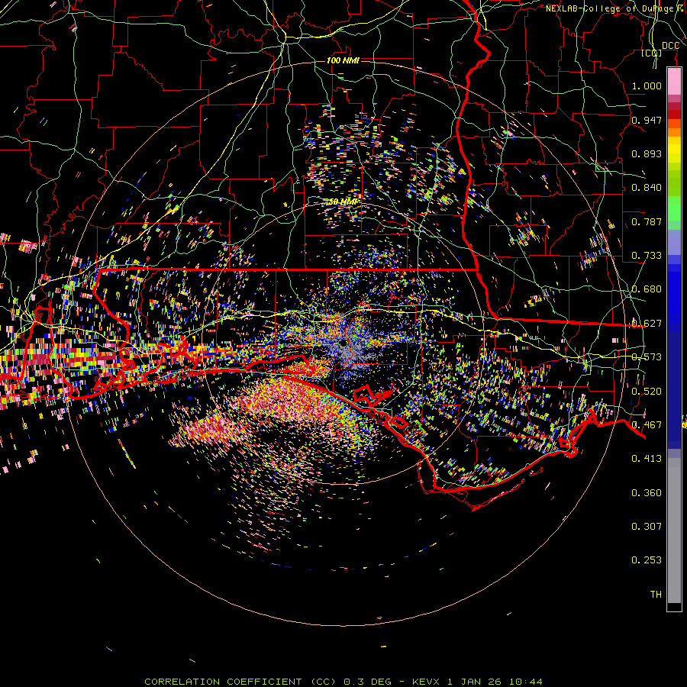Click the 0.413 scale value
This screenshot has height=687, width=687.
(x=647, y=458)
